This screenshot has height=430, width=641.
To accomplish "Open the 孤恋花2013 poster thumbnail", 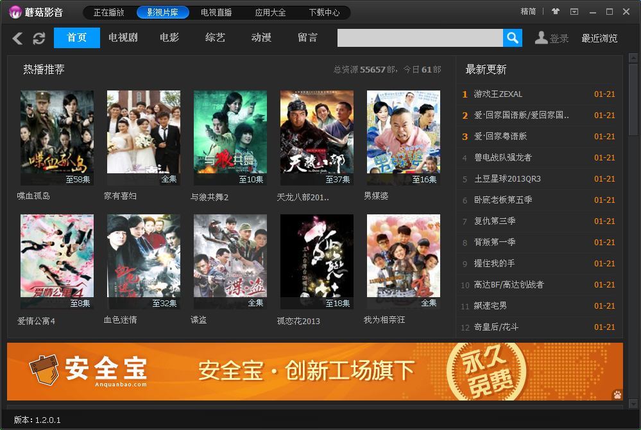I will pyautogui.click(x=317, y=262).
